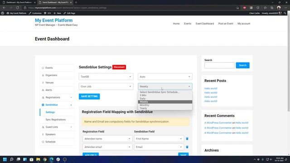This screenshot has height=163, width=290.
Task: Open the Events sidebar item
Action: tap(57, 68)
